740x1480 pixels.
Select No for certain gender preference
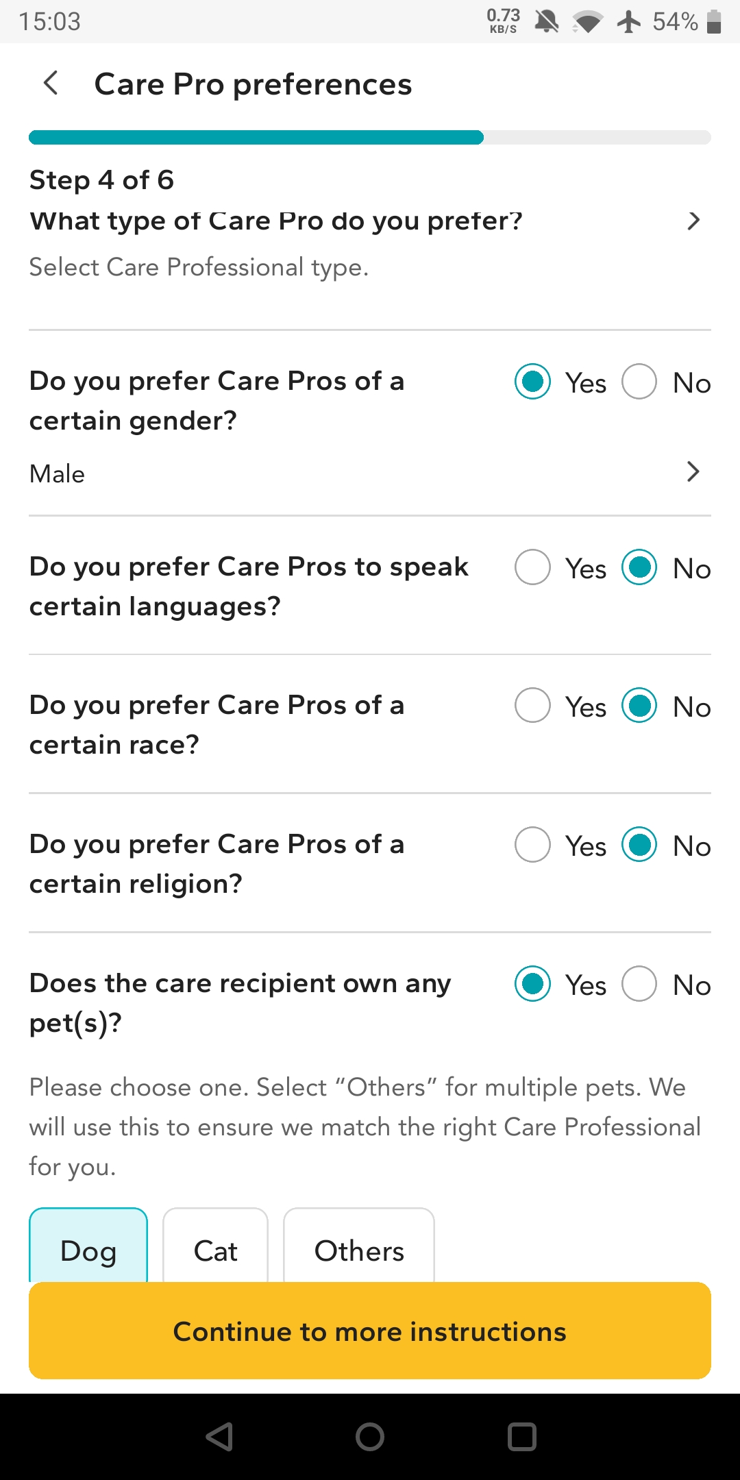(x=639, y=382)
